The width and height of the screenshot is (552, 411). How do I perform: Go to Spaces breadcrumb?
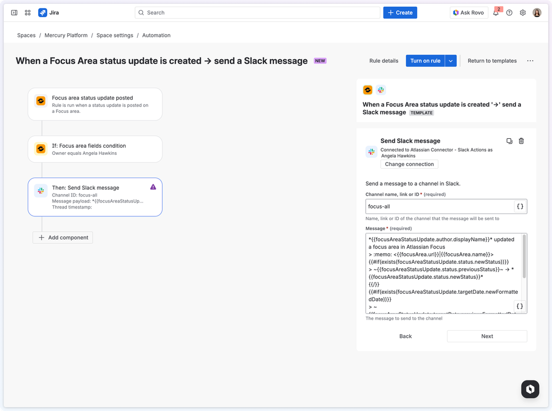27,35
